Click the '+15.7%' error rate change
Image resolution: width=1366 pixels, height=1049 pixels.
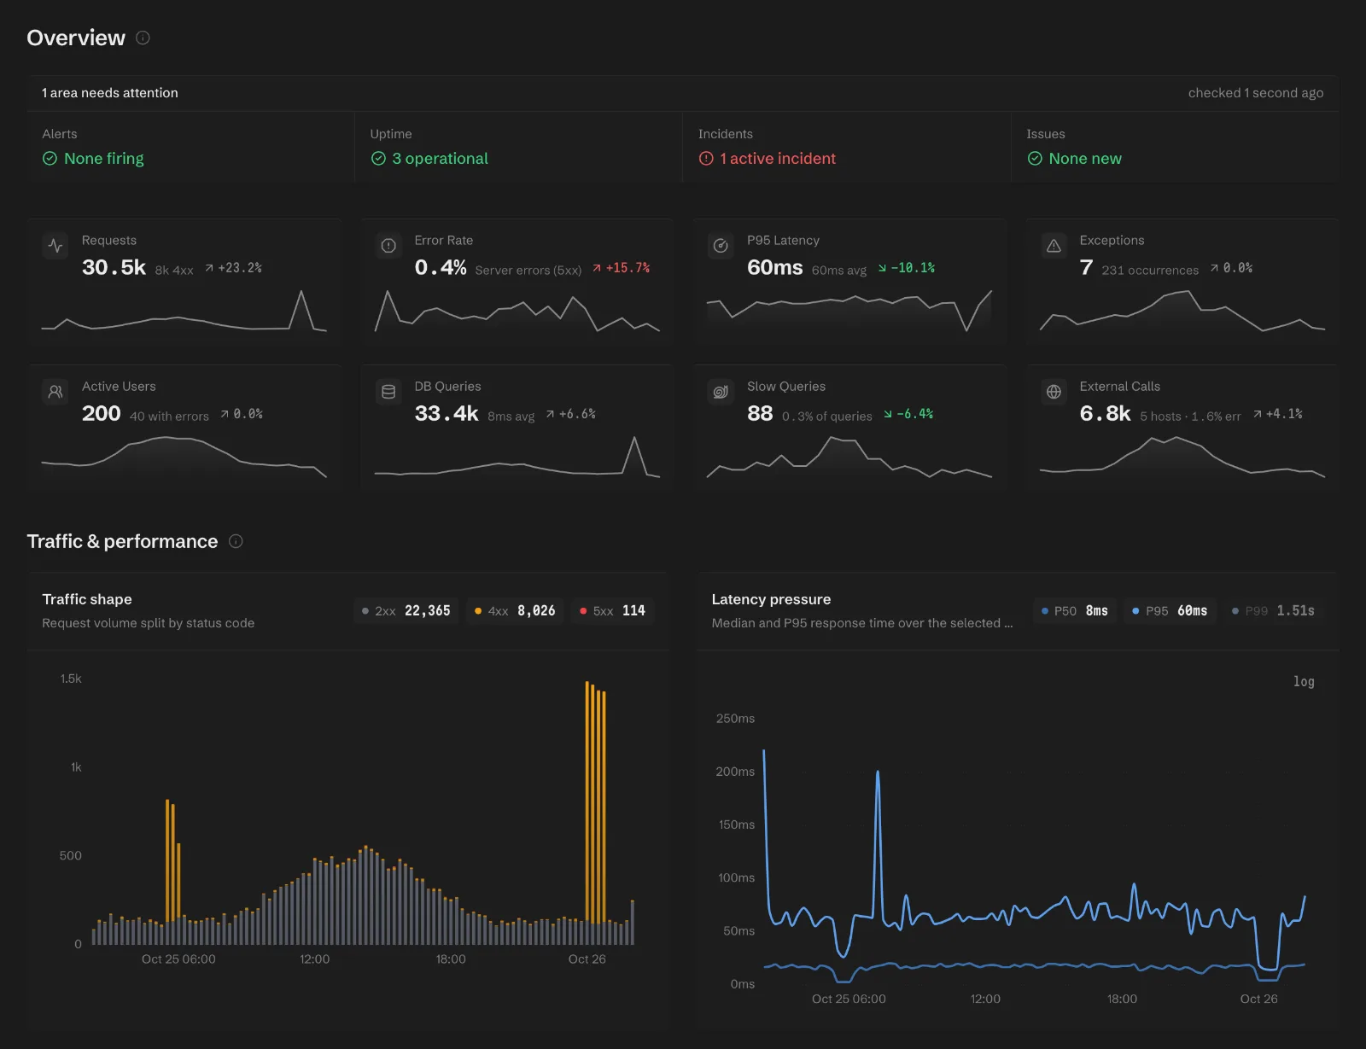pyautogui.click(x=628, y=268)
